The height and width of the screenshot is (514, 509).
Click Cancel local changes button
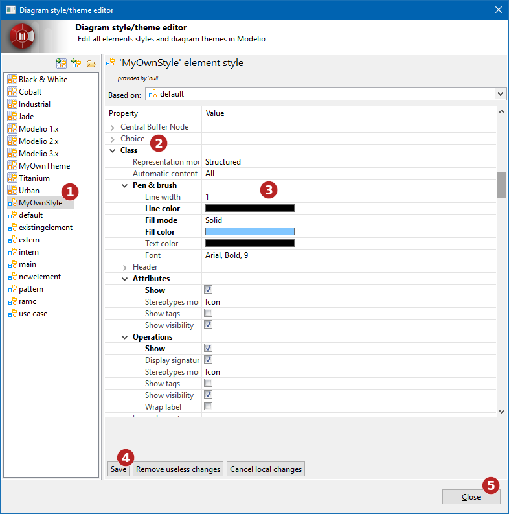coord(265,469)
